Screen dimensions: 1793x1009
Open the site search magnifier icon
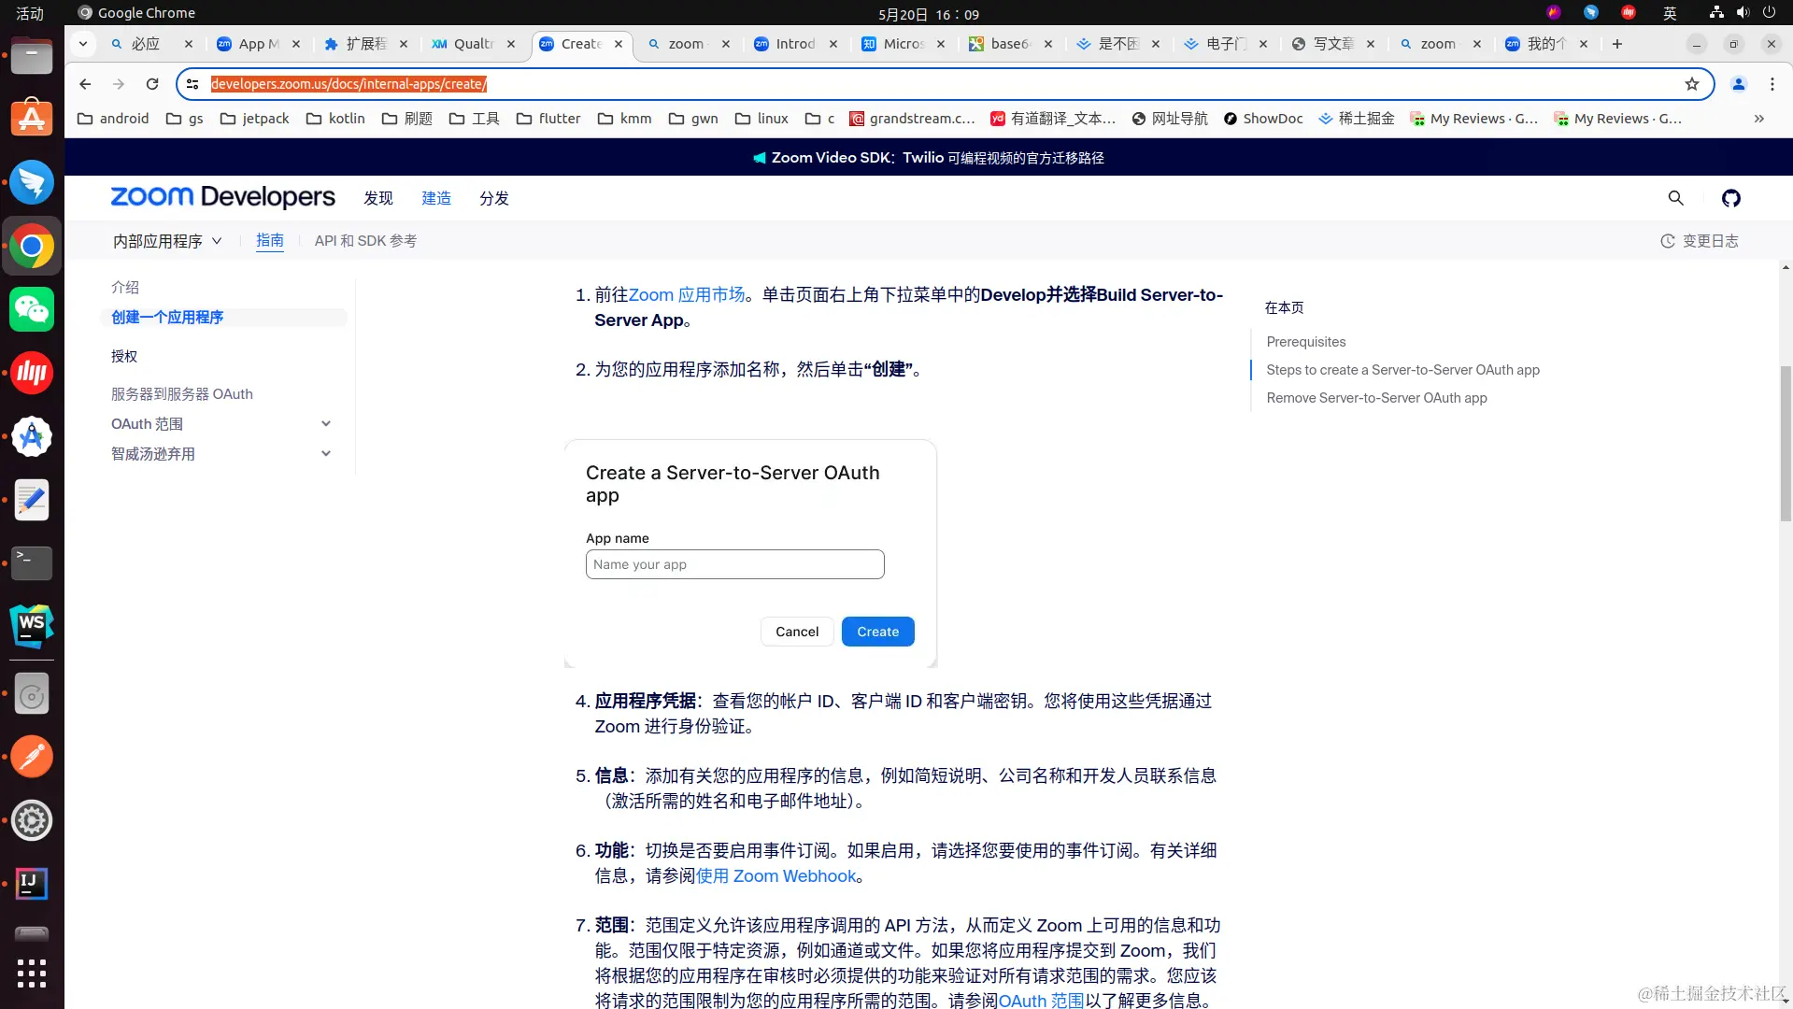(1676, 198)
